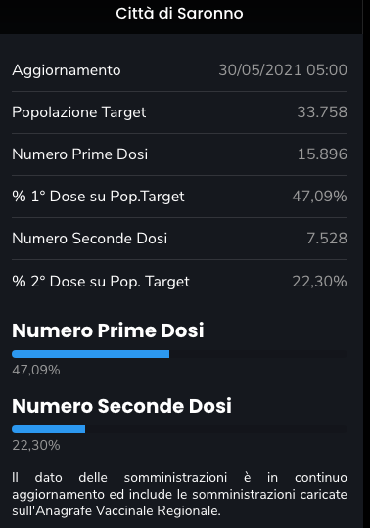Viewport: 370px width, 528px height.
Task: Click the update date 30/05/2021 05:00
Action: tap(283, 70)
